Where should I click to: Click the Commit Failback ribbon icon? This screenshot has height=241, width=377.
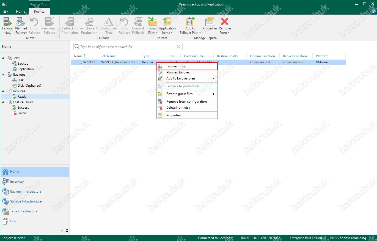pyautogui.click(x=138, y=26)
